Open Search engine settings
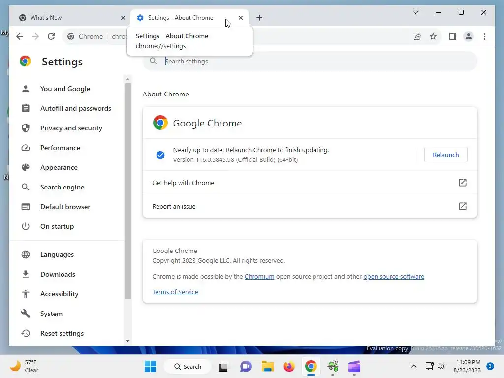The width and height of the screenshot is (504, 378). (x=63, y=187)
